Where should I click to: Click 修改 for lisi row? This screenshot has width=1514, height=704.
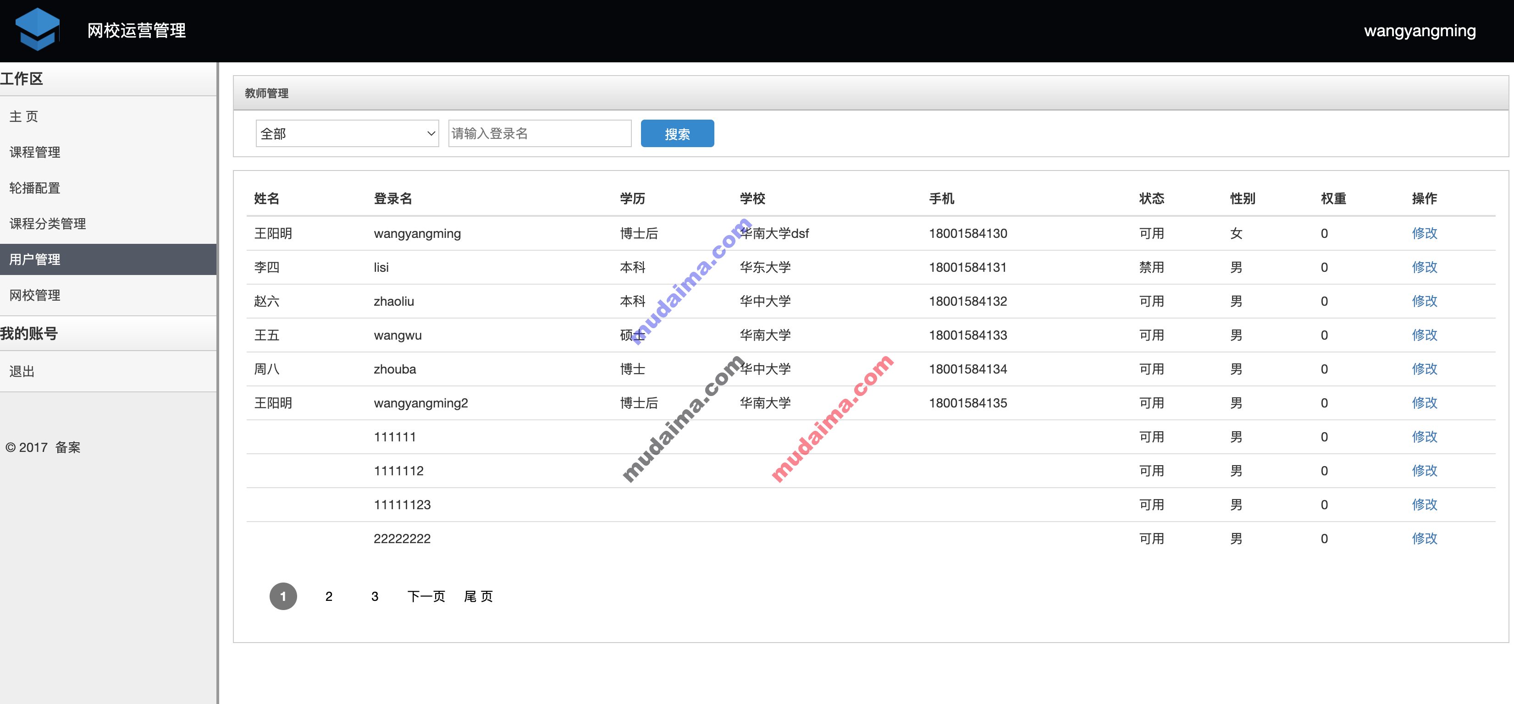[1424, 267]
